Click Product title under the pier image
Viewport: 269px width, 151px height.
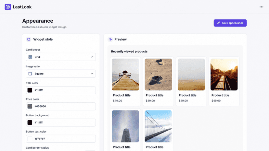coord(122,95)
